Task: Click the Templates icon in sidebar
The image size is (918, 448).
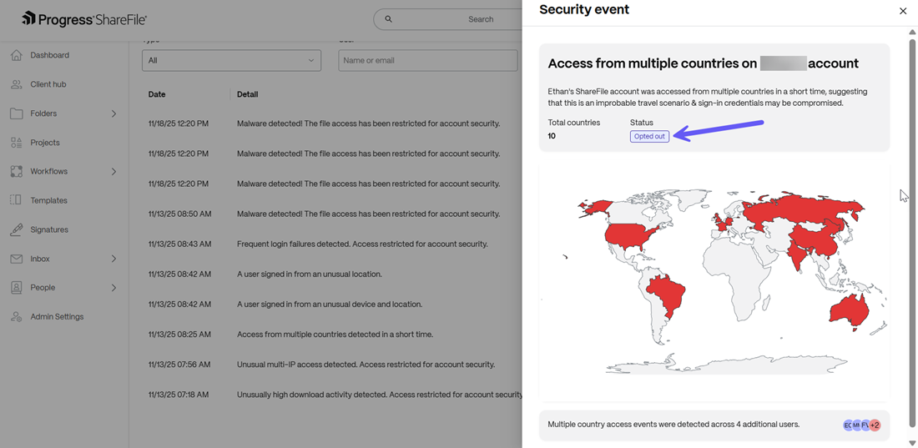Action: point(17,200)
